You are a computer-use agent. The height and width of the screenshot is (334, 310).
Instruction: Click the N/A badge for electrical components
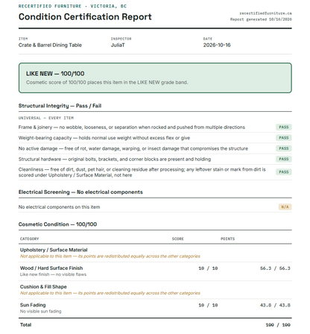pos(285,207)
